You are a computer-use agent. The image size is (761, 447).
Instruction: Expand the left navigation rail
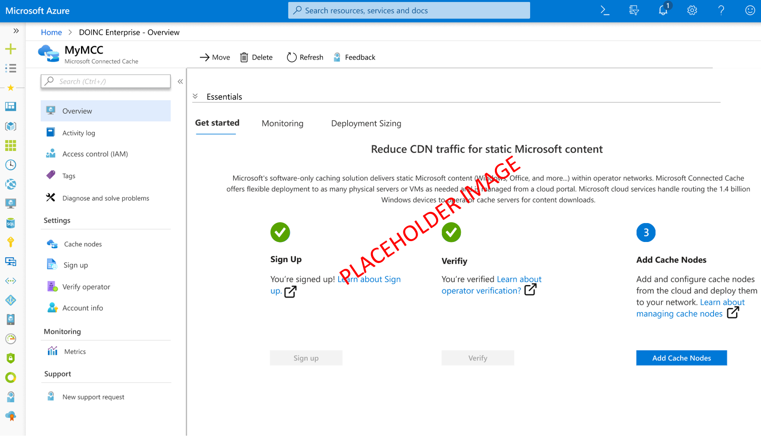point(16,31)
